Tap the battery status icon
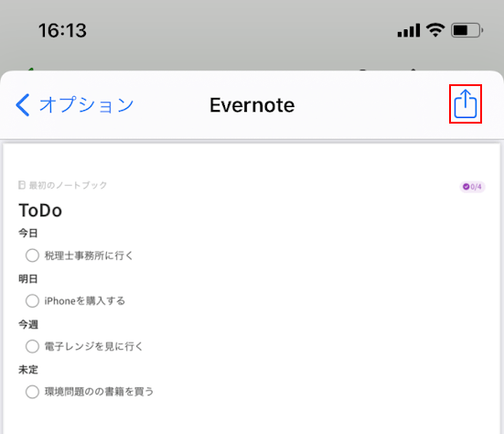The image size is (504, 434). click(467, 30)
